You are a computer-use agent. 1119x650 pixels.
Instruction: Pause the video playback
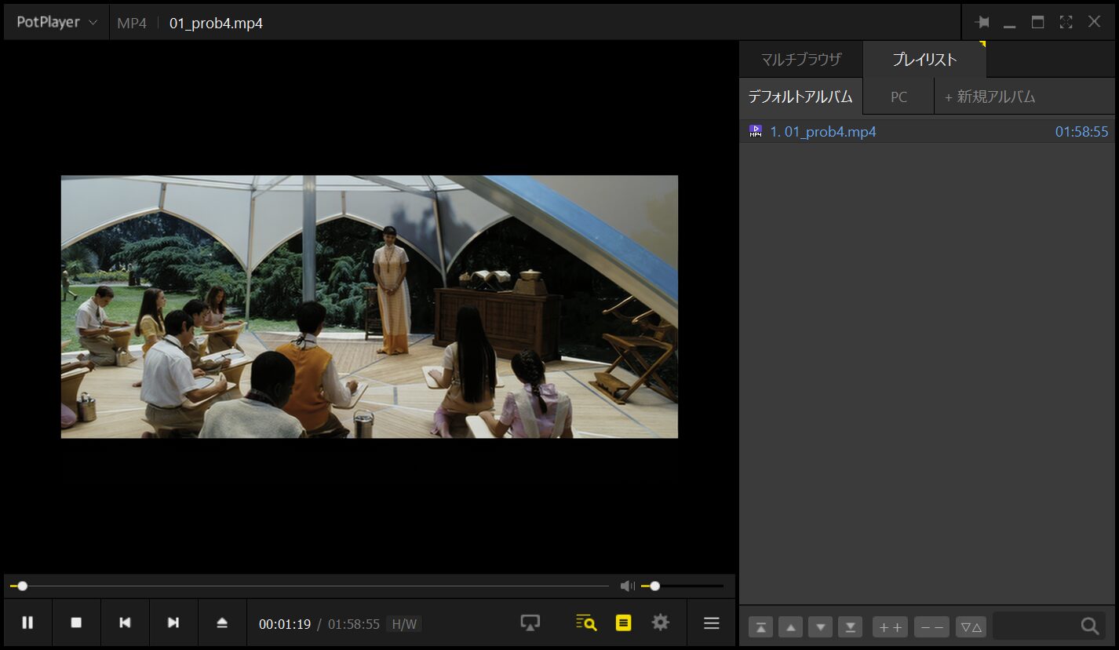[27, 623]
